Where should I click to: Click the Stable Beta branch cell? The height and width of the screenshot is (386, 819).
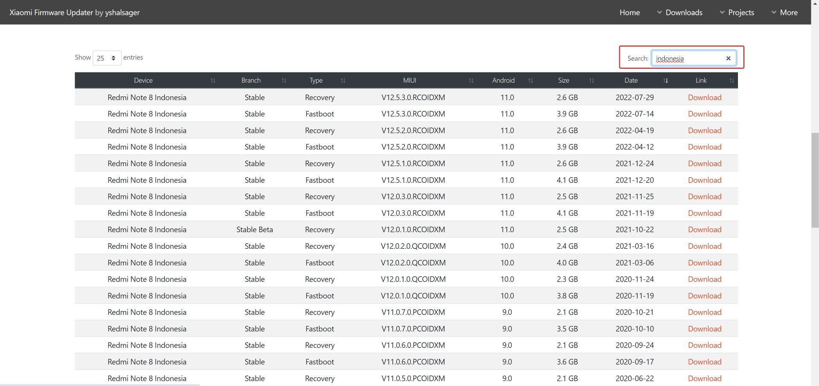point(255,230)
